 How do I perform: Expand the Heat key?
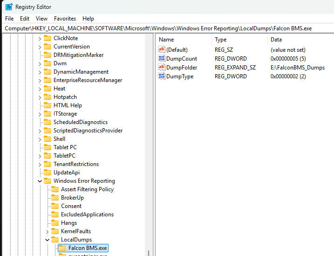click(x=40, y=89)
